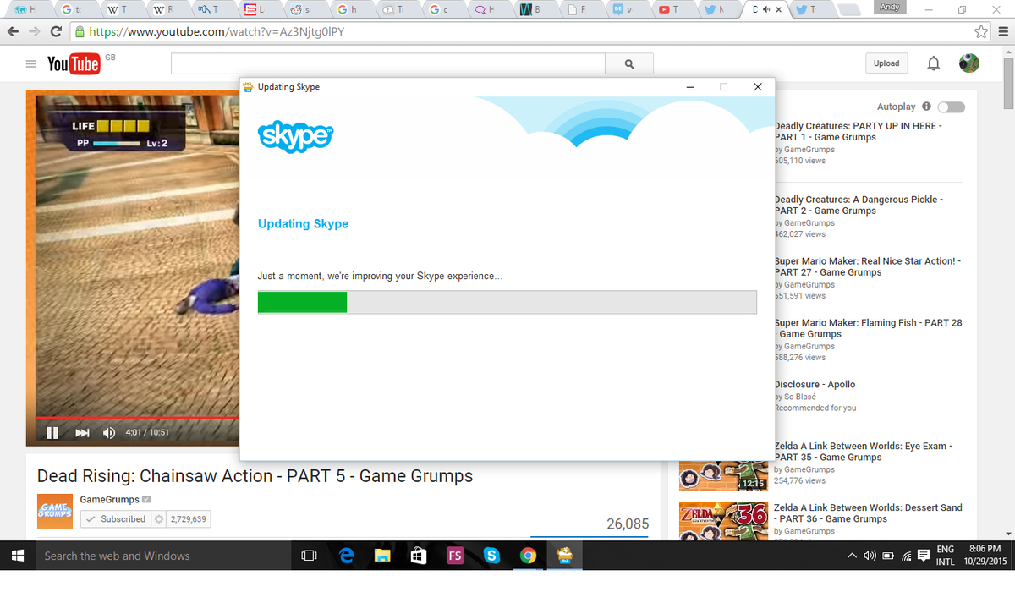Open Skype from the taskbar

[491, 556]
